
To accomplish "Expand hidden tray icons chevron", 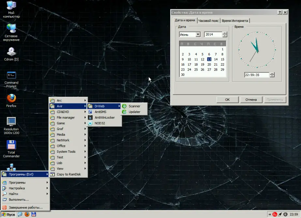I will [270, 214].
